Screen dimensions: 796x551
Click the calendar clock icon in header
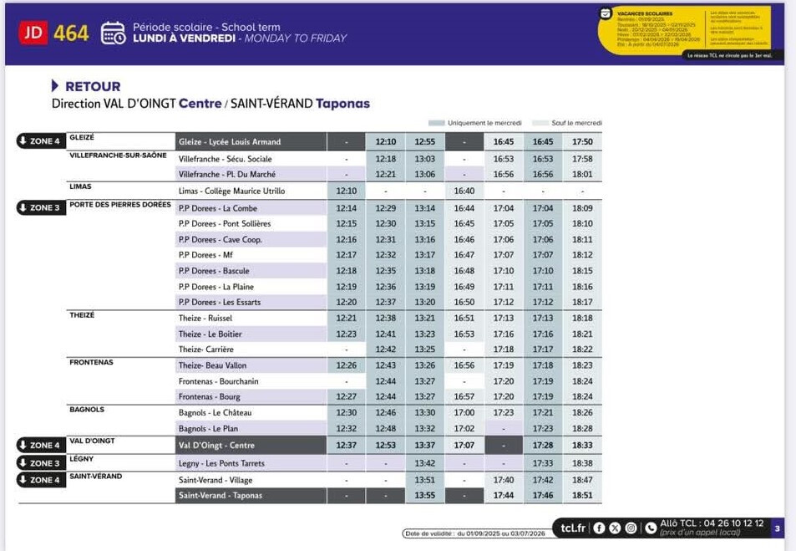click(x=114, y=33)
